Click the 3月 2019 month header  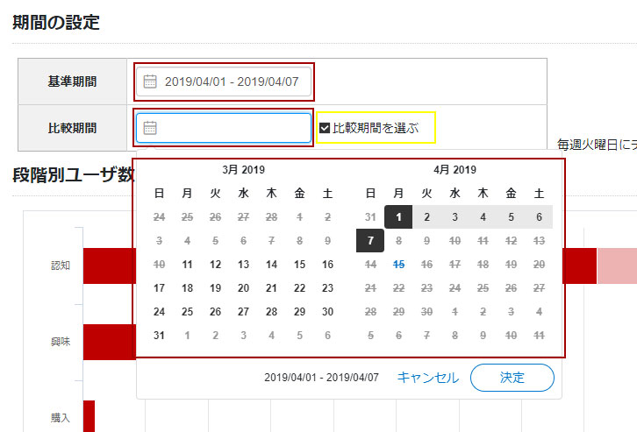[x=243, y=170]
